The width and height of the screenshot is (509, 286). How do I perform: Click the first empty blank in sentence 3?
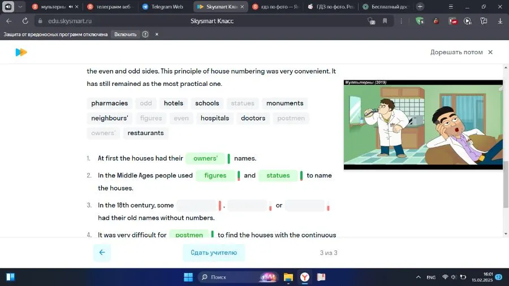point(196,205)
